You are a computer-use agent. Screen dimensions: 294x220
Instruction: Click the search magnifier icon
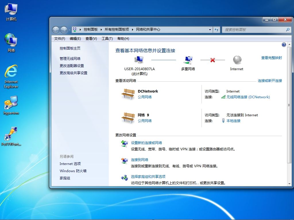pyautogui.click(x=288, y=30)
